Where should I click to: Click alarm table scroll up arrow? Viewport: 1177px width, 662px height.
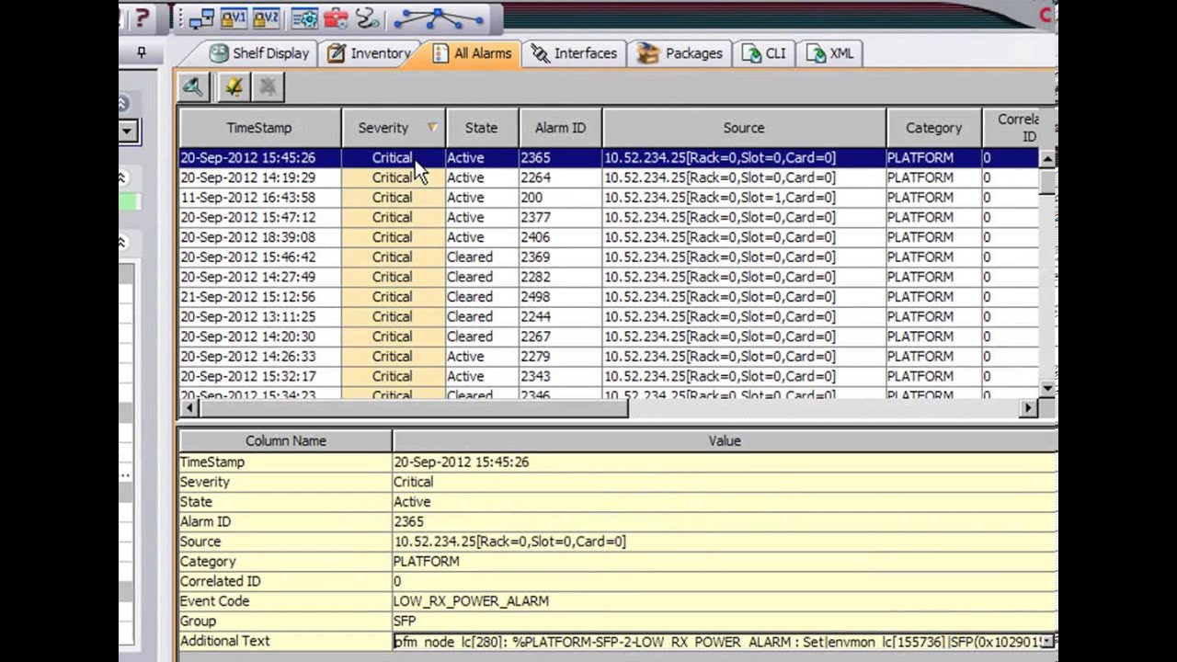click(x=1047, y=159)
